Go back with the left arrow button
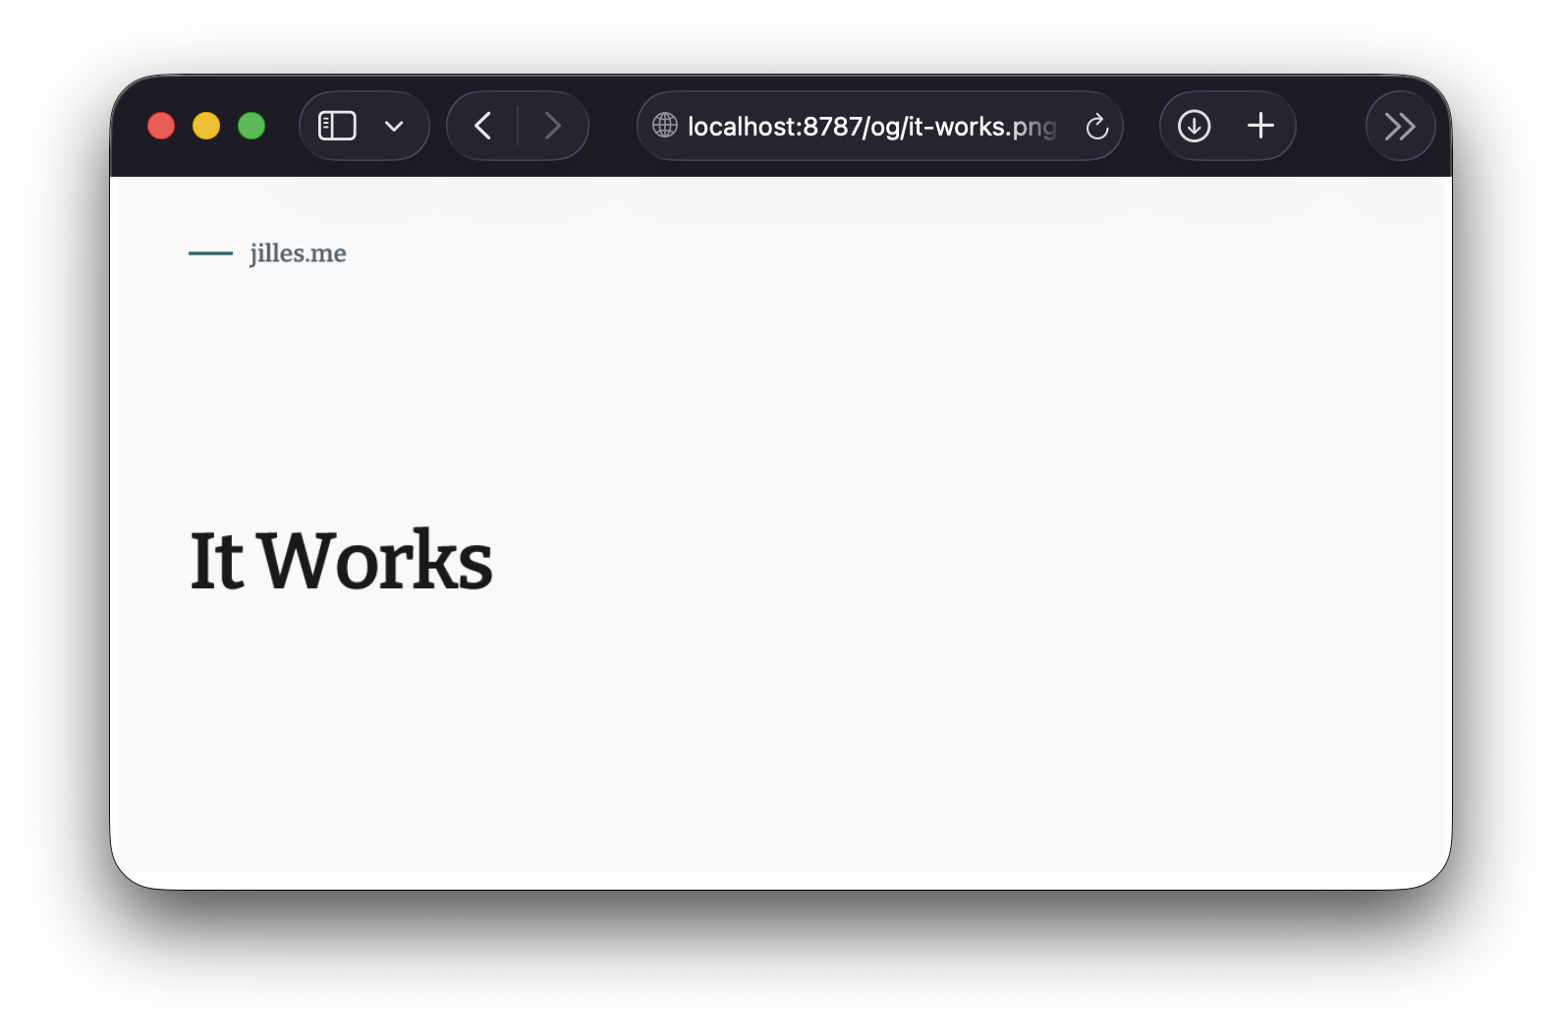The width and height of the screenshot is (1562, 1035). (482, 126)
